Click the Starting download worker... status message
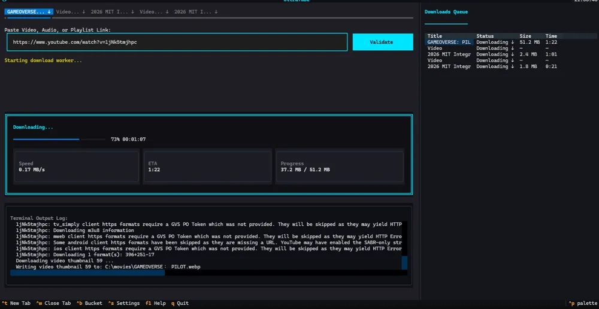 pyautogui.click(x=43, y=60)
